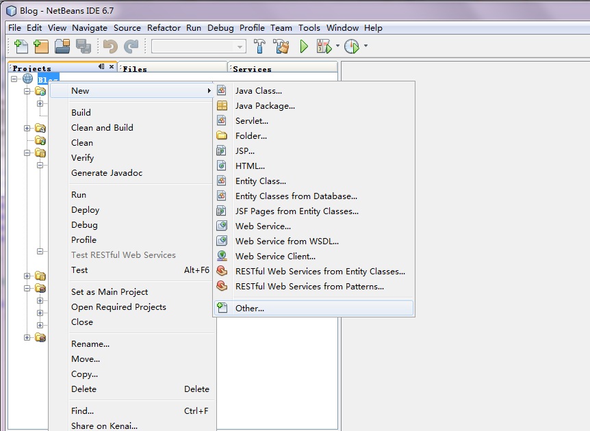Click the Java Class icon in submenu
The width and height of the screenshot is (590, 431).
(222, 90)
